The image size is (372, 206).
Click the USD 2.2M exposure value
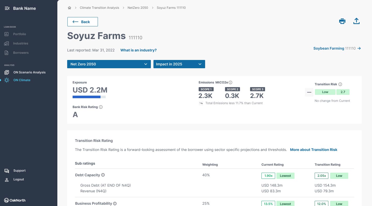(x=90, y=90)
